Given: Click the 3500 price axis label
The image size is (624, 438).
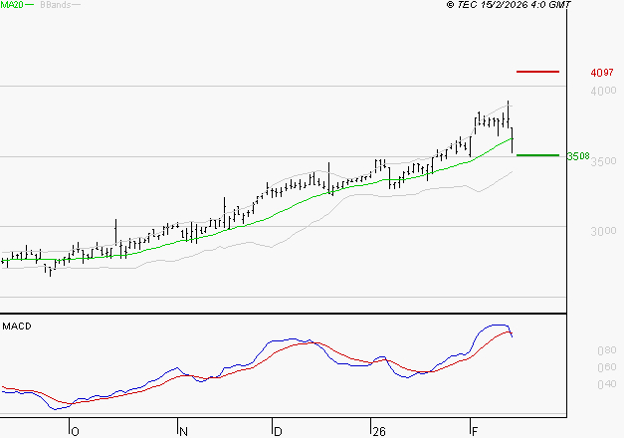Looking at the screenshot, I should point(603,161).
